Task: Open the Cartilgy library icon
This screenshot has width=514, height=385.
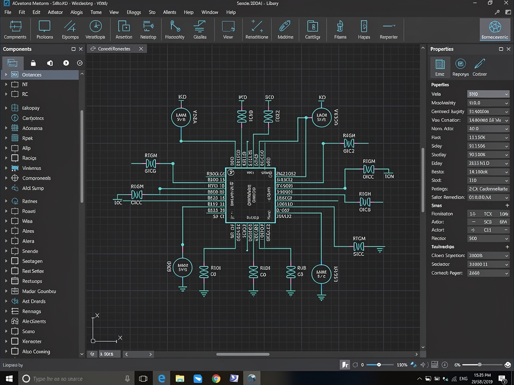Action: [x=313, y=29]
